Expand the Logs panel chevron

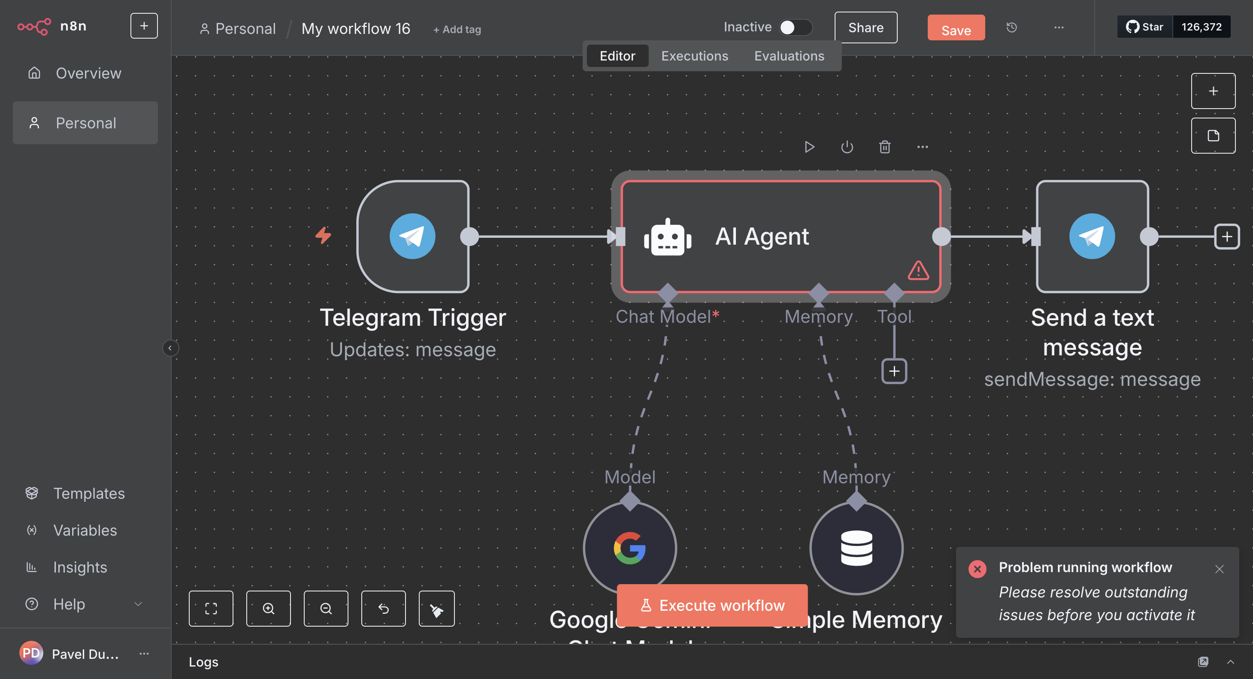1231,661
